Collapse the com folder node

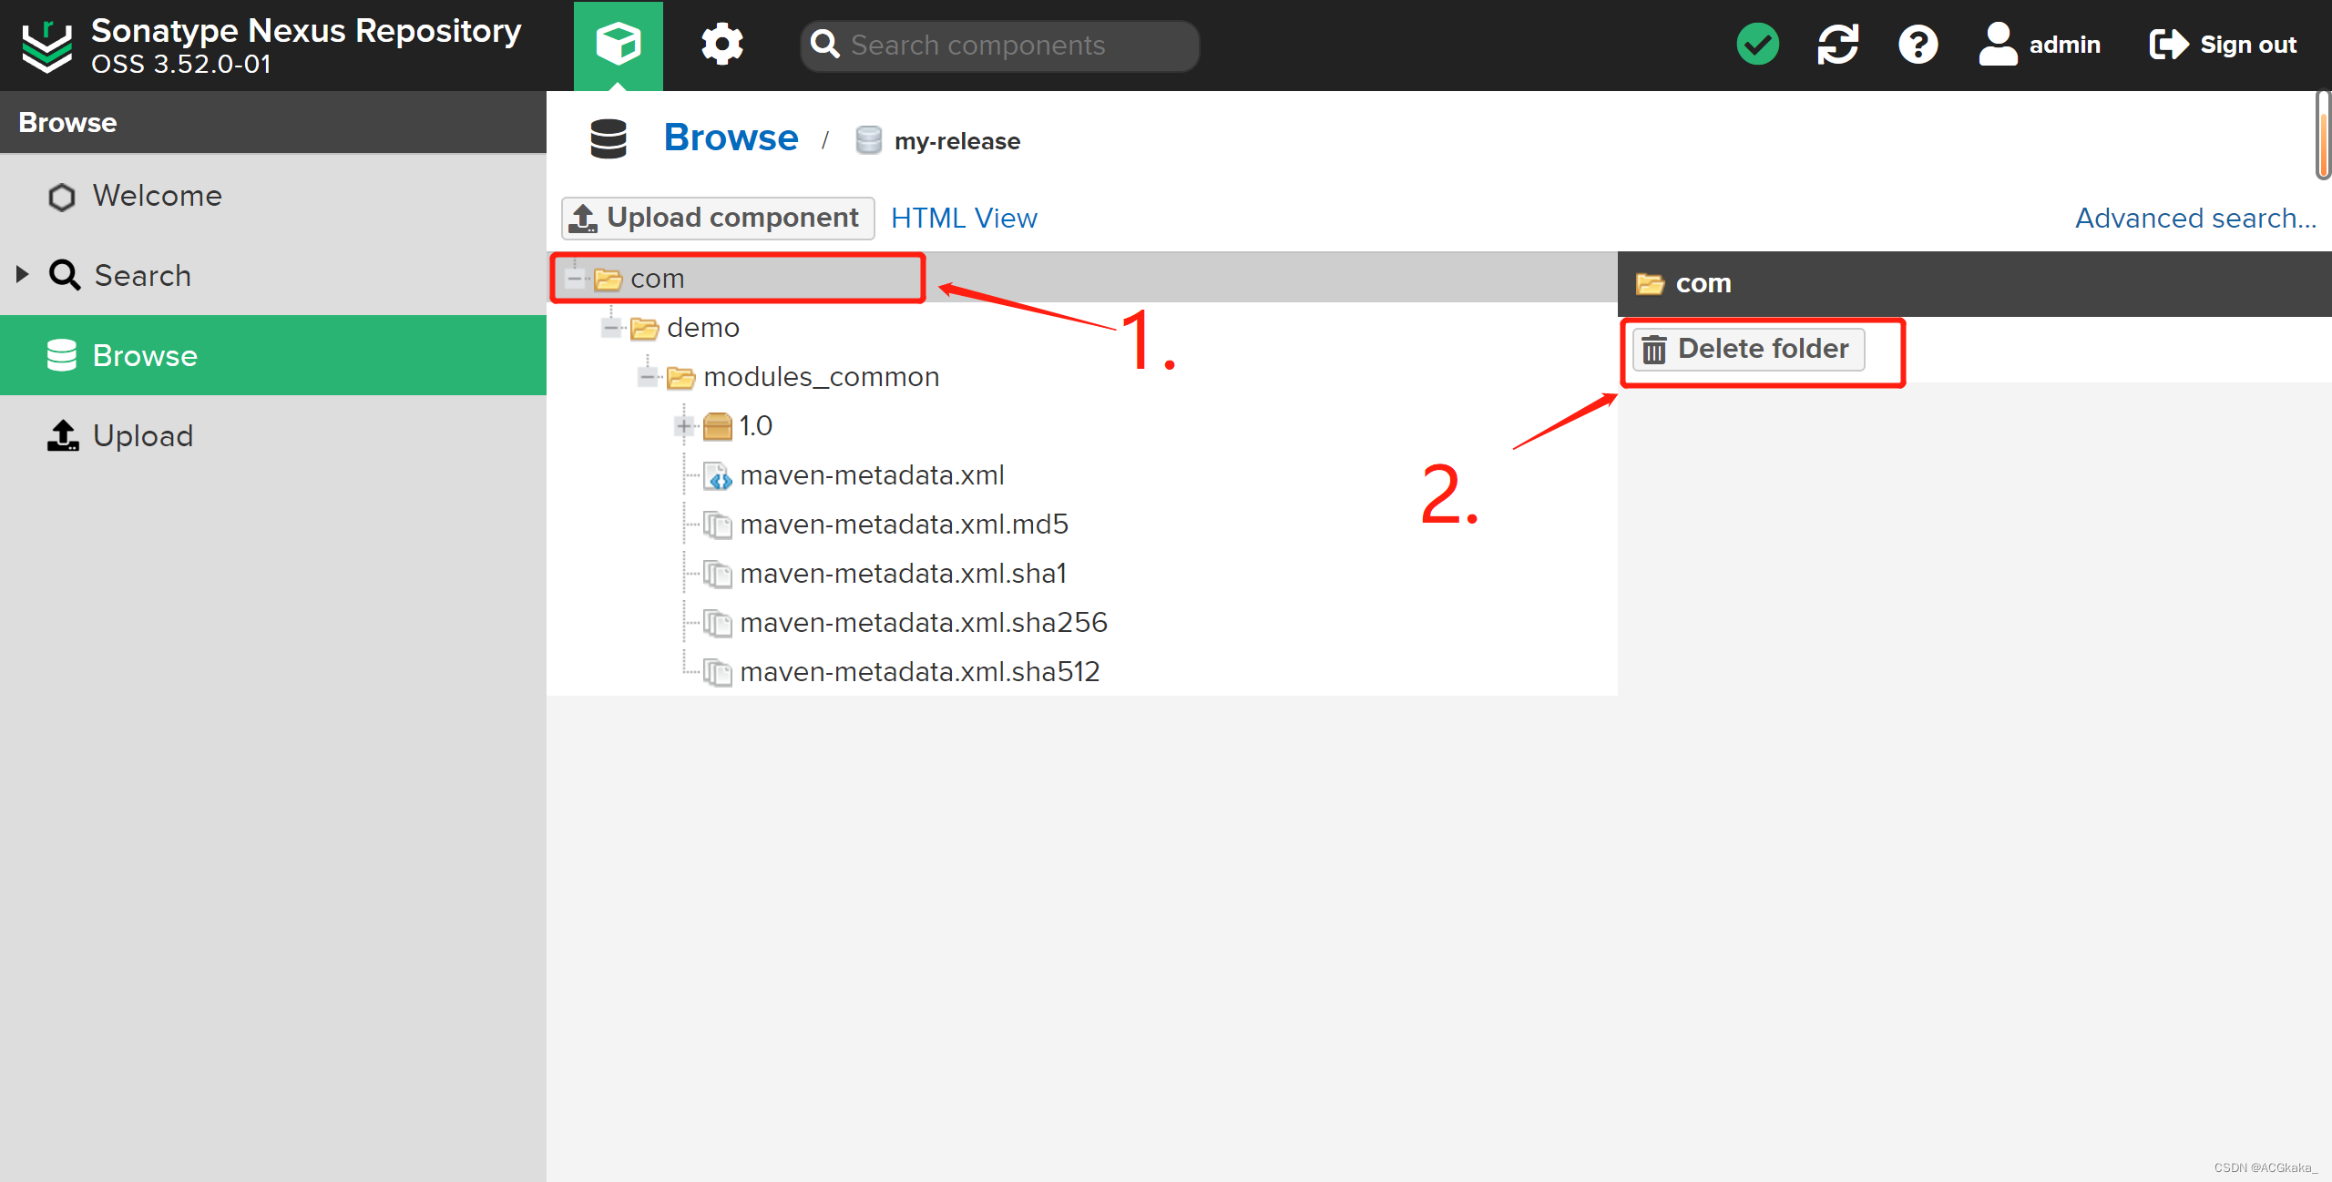click(x=574, y=279)
